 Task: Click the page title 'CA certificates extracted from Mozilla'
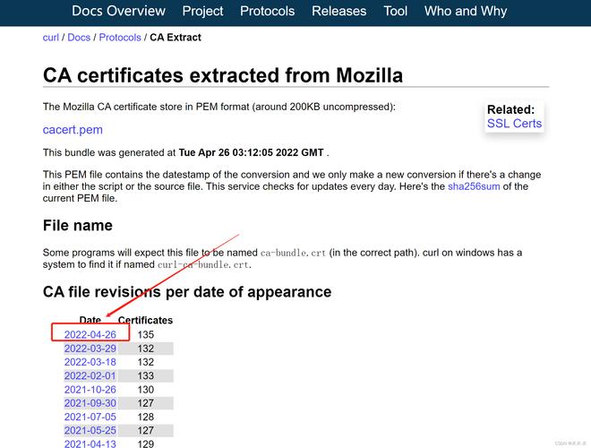coord(223,75)
